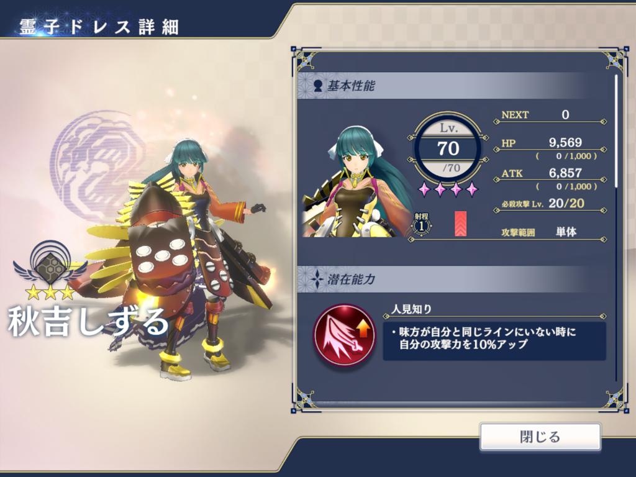Tap the four pink rarity stars
This screenshot has width=636, height=477.
click(448, 189)
